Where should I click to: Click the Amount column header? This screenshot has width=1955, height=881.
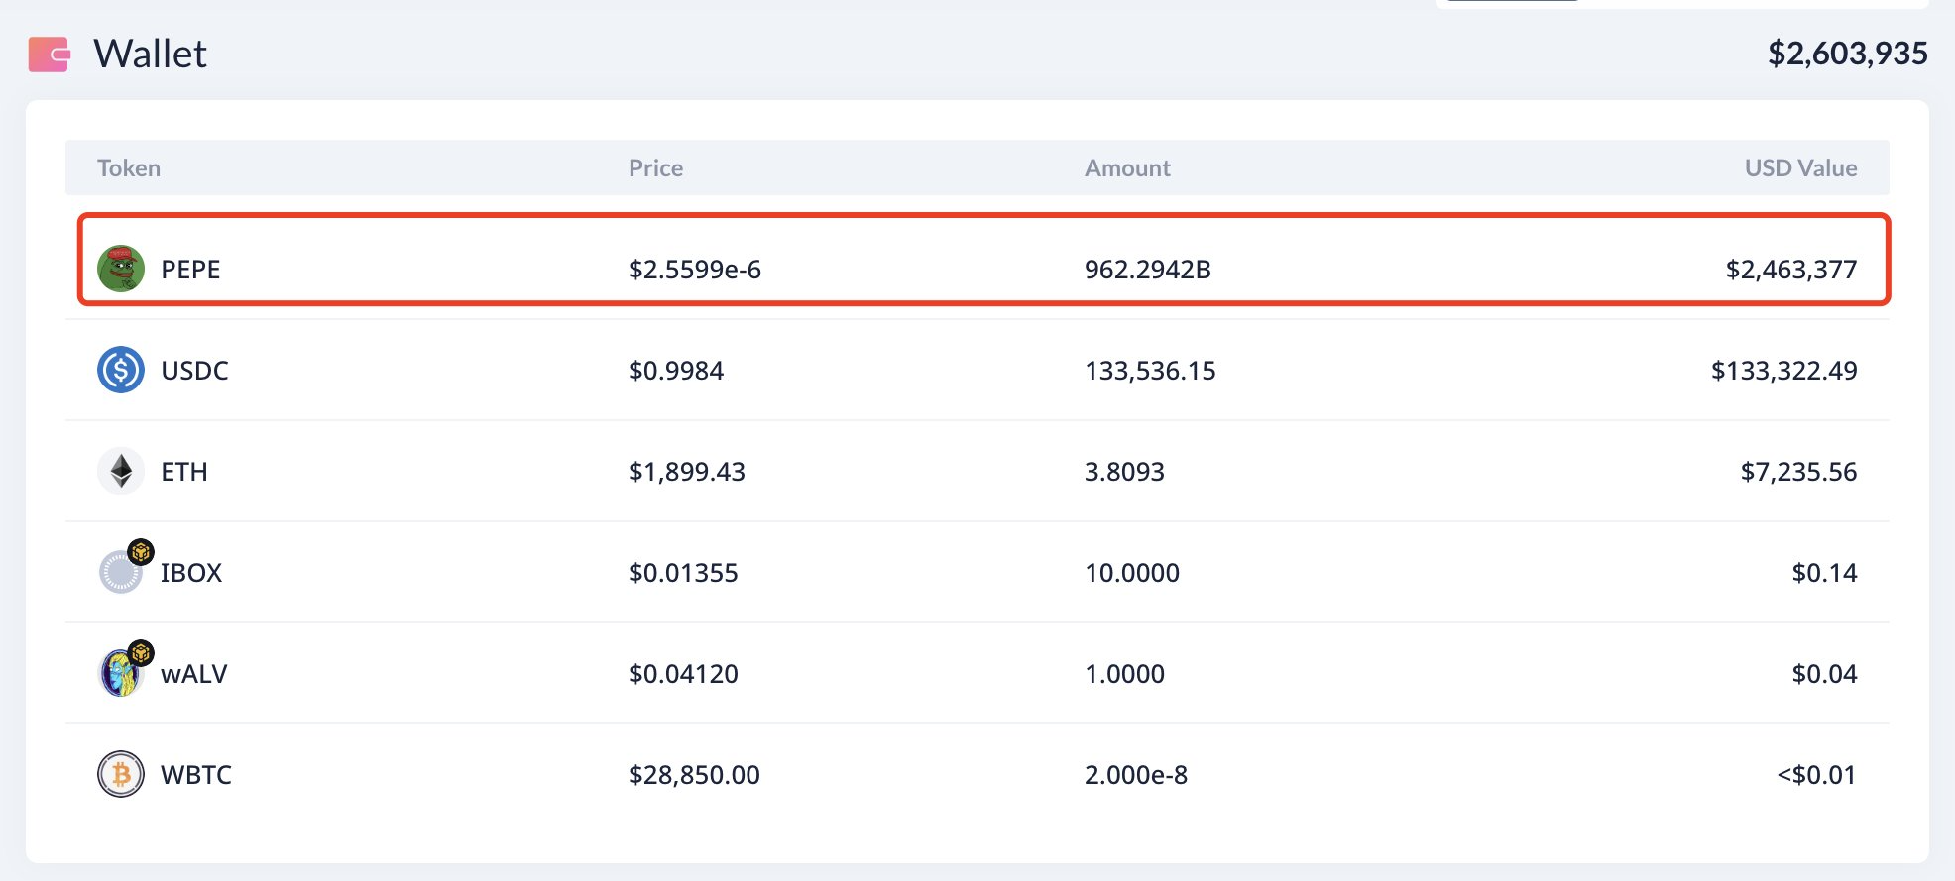[1127, 167]
